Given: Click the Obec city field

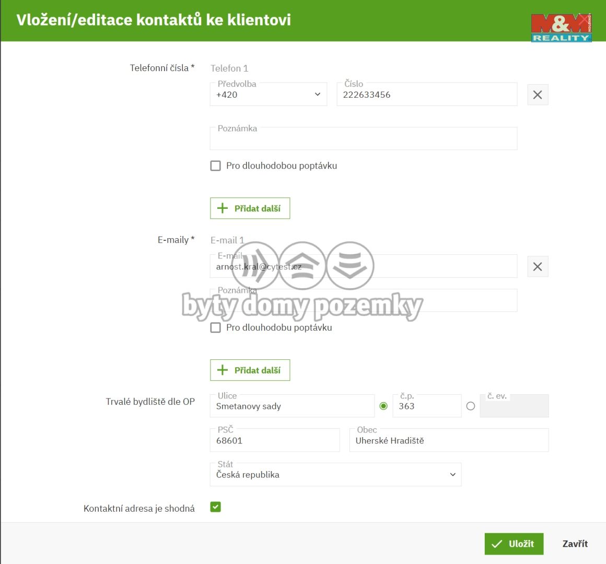Looking at the screenshot, I should 449,441.
